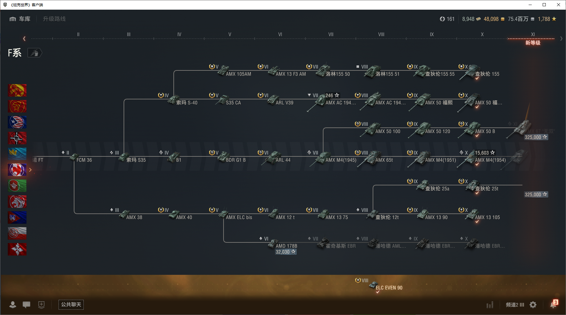The image size is (566, 315).
Task: Select the FCM 36 tank node
Action: tap(75, 157)
